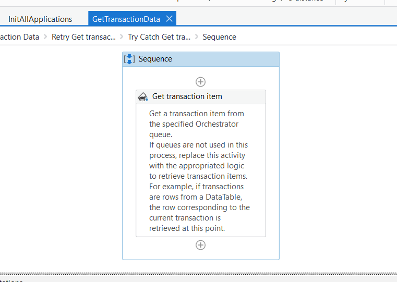397x282 pixels.
Task: Close the GetTransactionData tab
Action: [170, 19]
